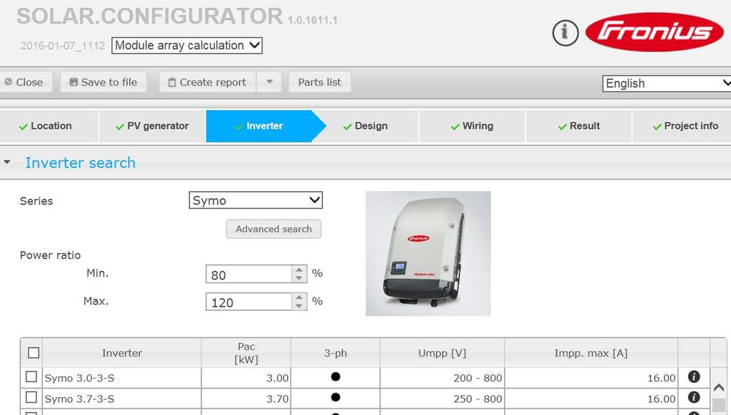Screen dimensions: 731x415
Task: Click the Symo 3.7-3-S inverter name
Action: [x=79, y=399]
